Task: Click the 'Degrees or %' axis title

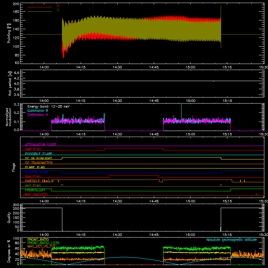Action: click(x=9, y=251)
